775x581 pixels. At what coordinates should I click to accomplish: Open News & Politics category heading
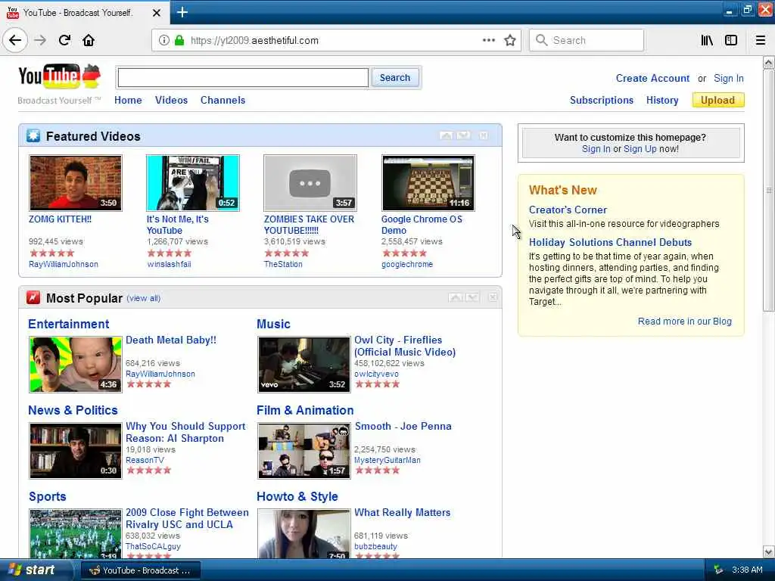(73, 410)
